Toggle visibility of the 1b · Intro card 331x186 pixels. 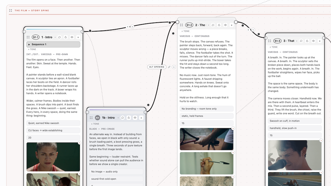click(x=135, y=118)
